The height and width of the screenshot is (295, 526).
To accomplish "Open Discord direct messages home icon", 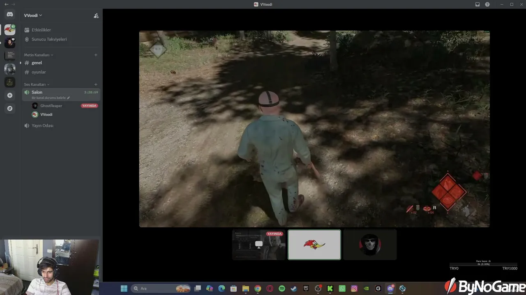I will 10,14.
